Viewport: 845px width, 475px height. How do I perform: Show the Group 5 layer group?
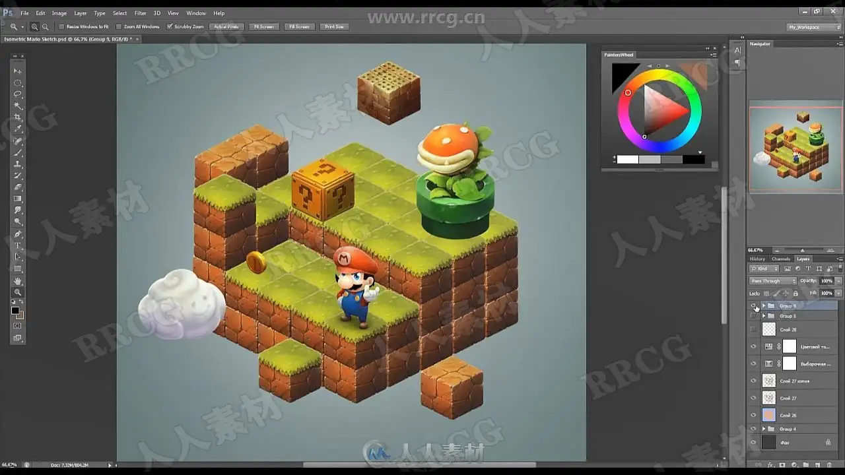pyautogui.click(x=753, y=316)
